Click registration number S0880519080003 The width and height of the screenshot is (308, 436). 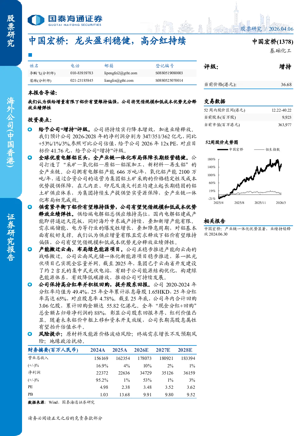pyautogui.click(x=169, y=73)
